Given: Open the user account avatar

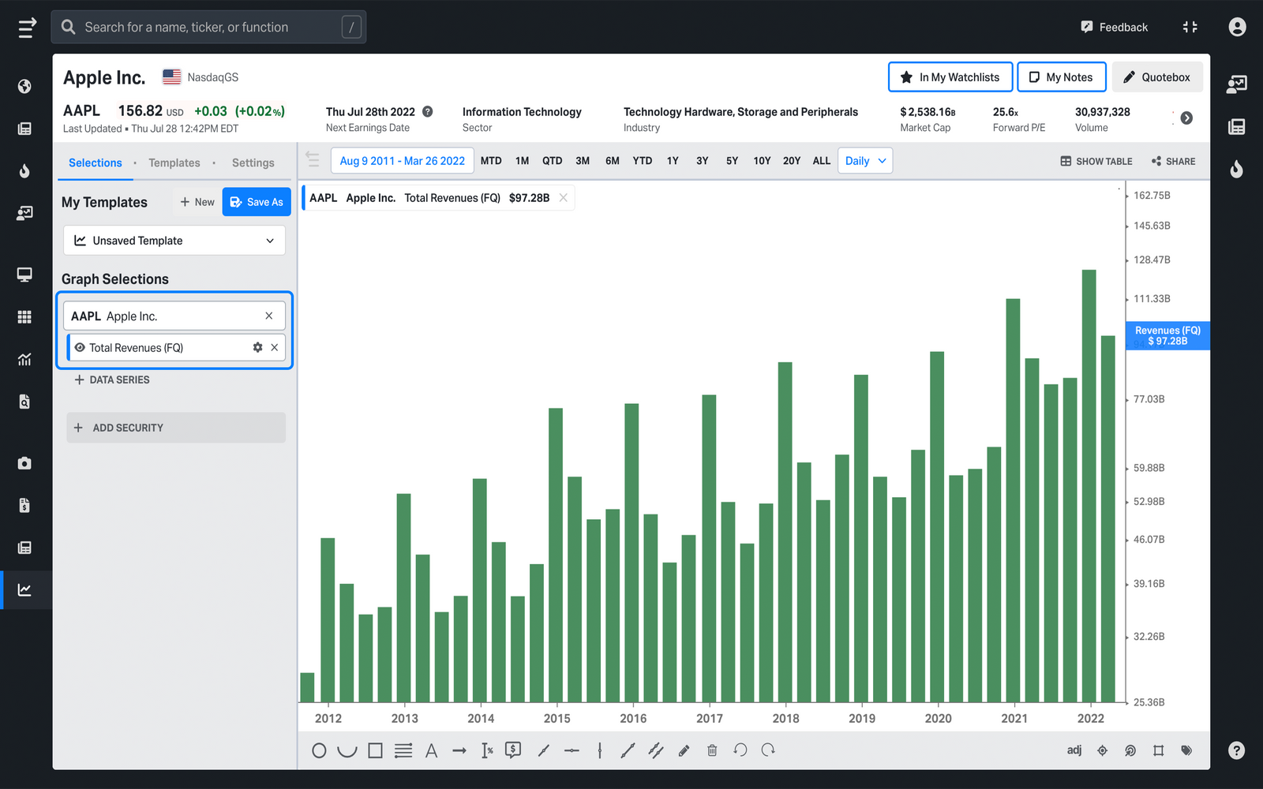Looking at the screenshot, I should point(1237,27).
